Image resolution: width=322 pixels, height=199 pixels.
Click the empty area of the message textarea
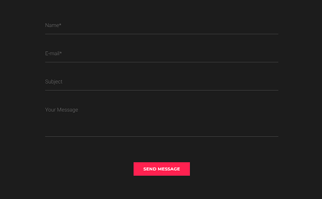pyautogui.click(x=177, y=124)
